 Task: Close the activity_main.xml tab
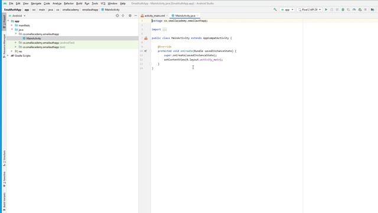(167, 16)
